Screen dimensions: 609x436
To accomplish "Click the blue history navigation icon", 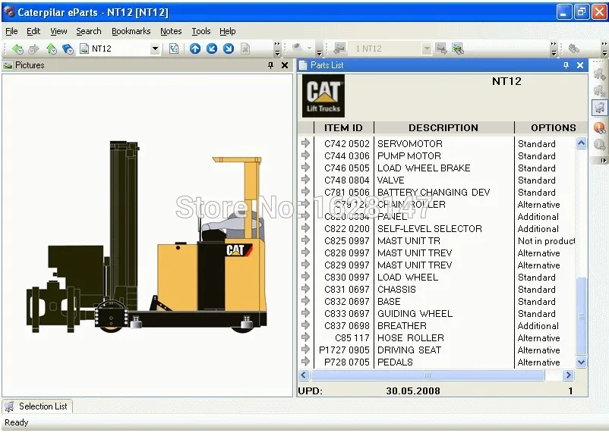I will point(68,49).
